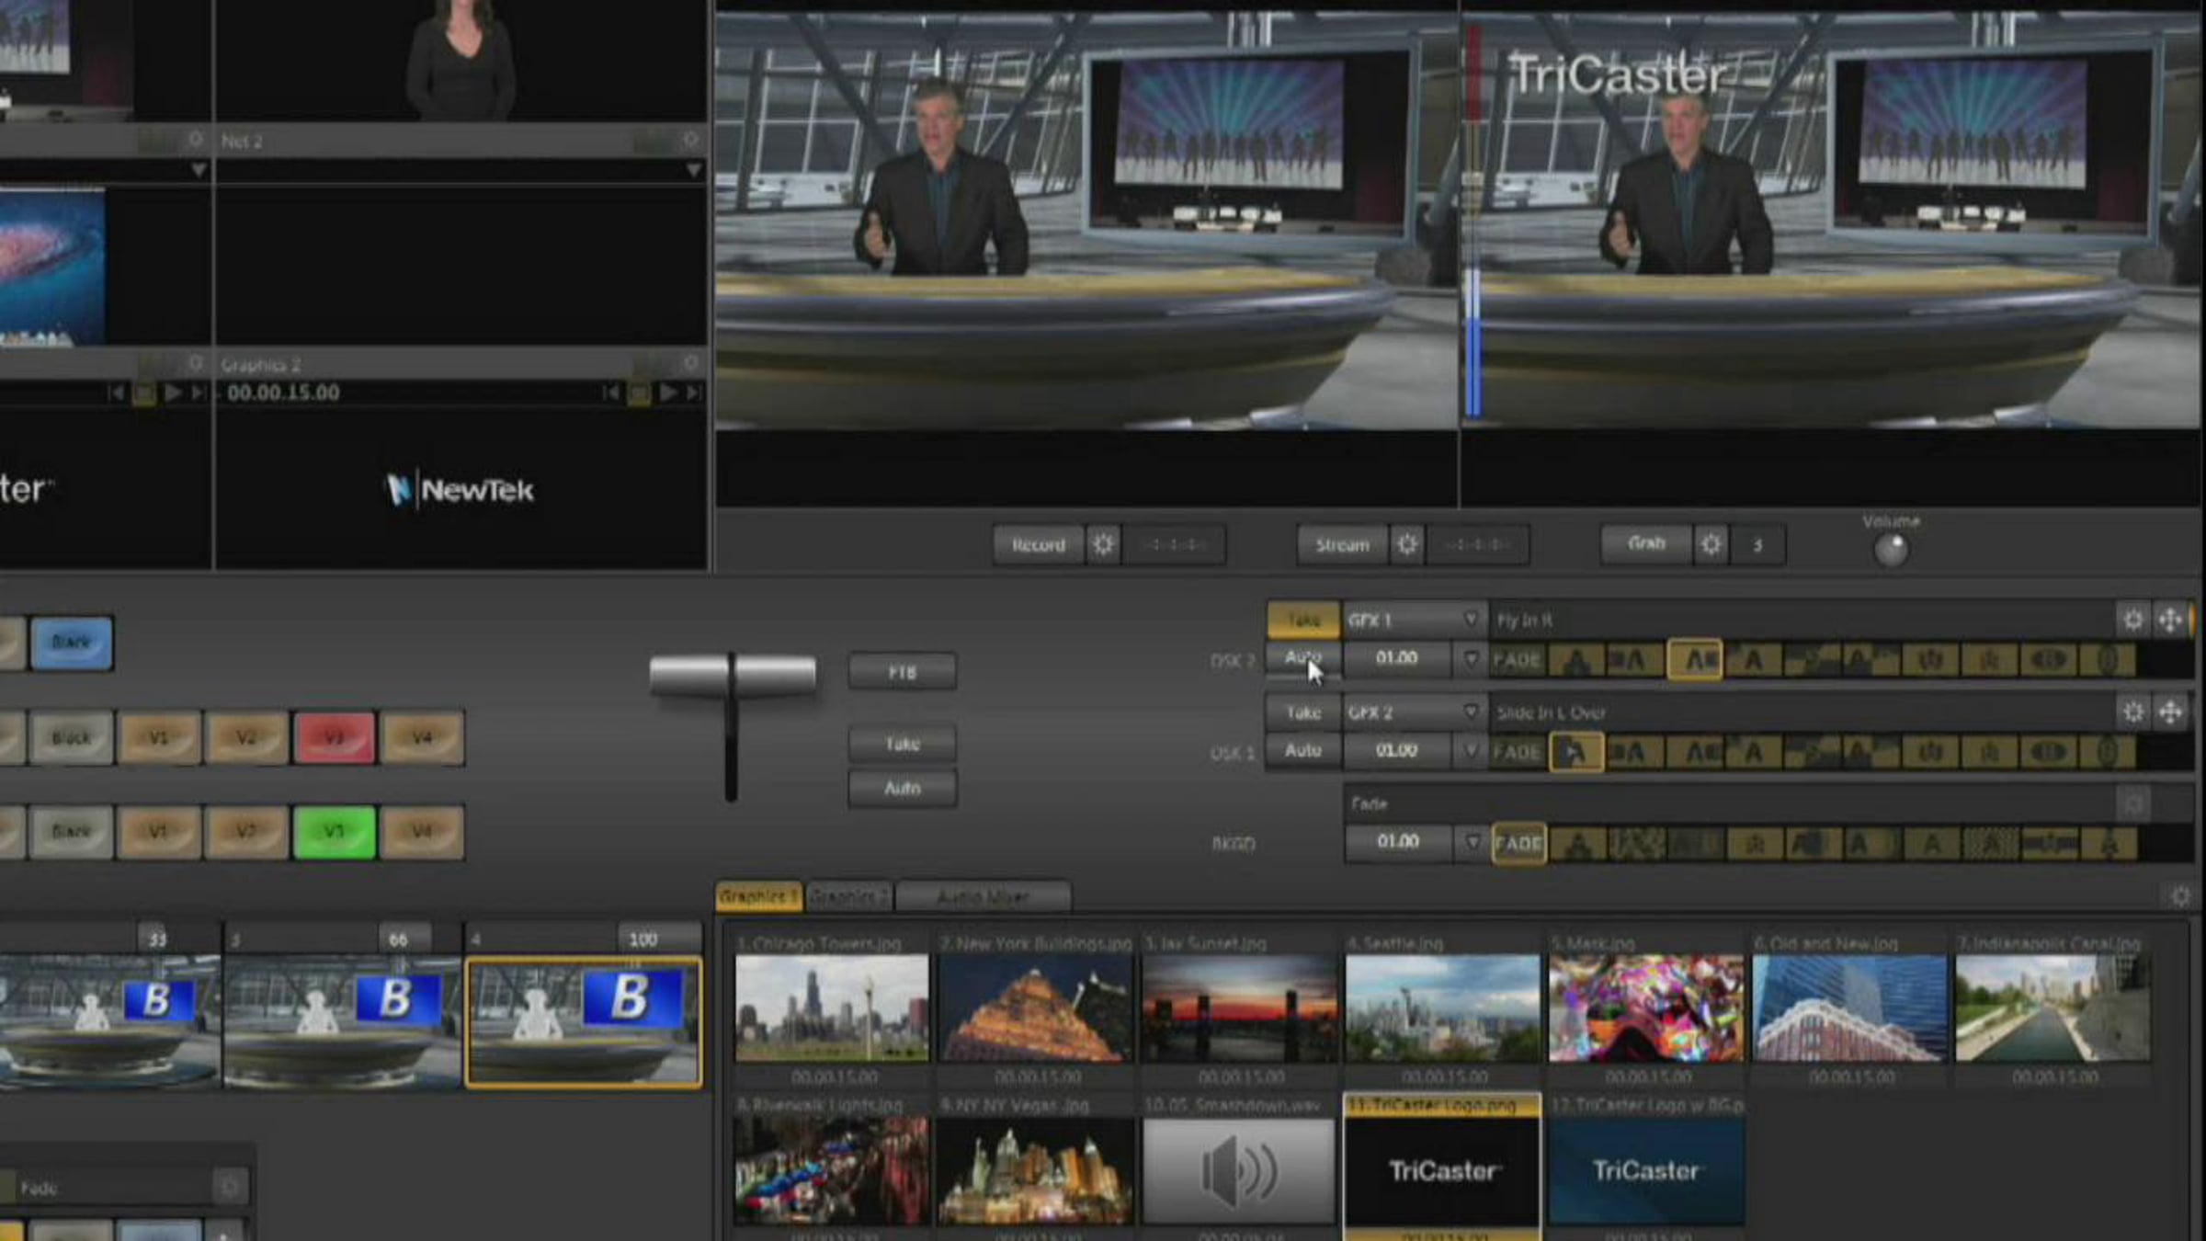Click the FTB button
This screenshot has height=1241, width=2206.
[902, 672]
